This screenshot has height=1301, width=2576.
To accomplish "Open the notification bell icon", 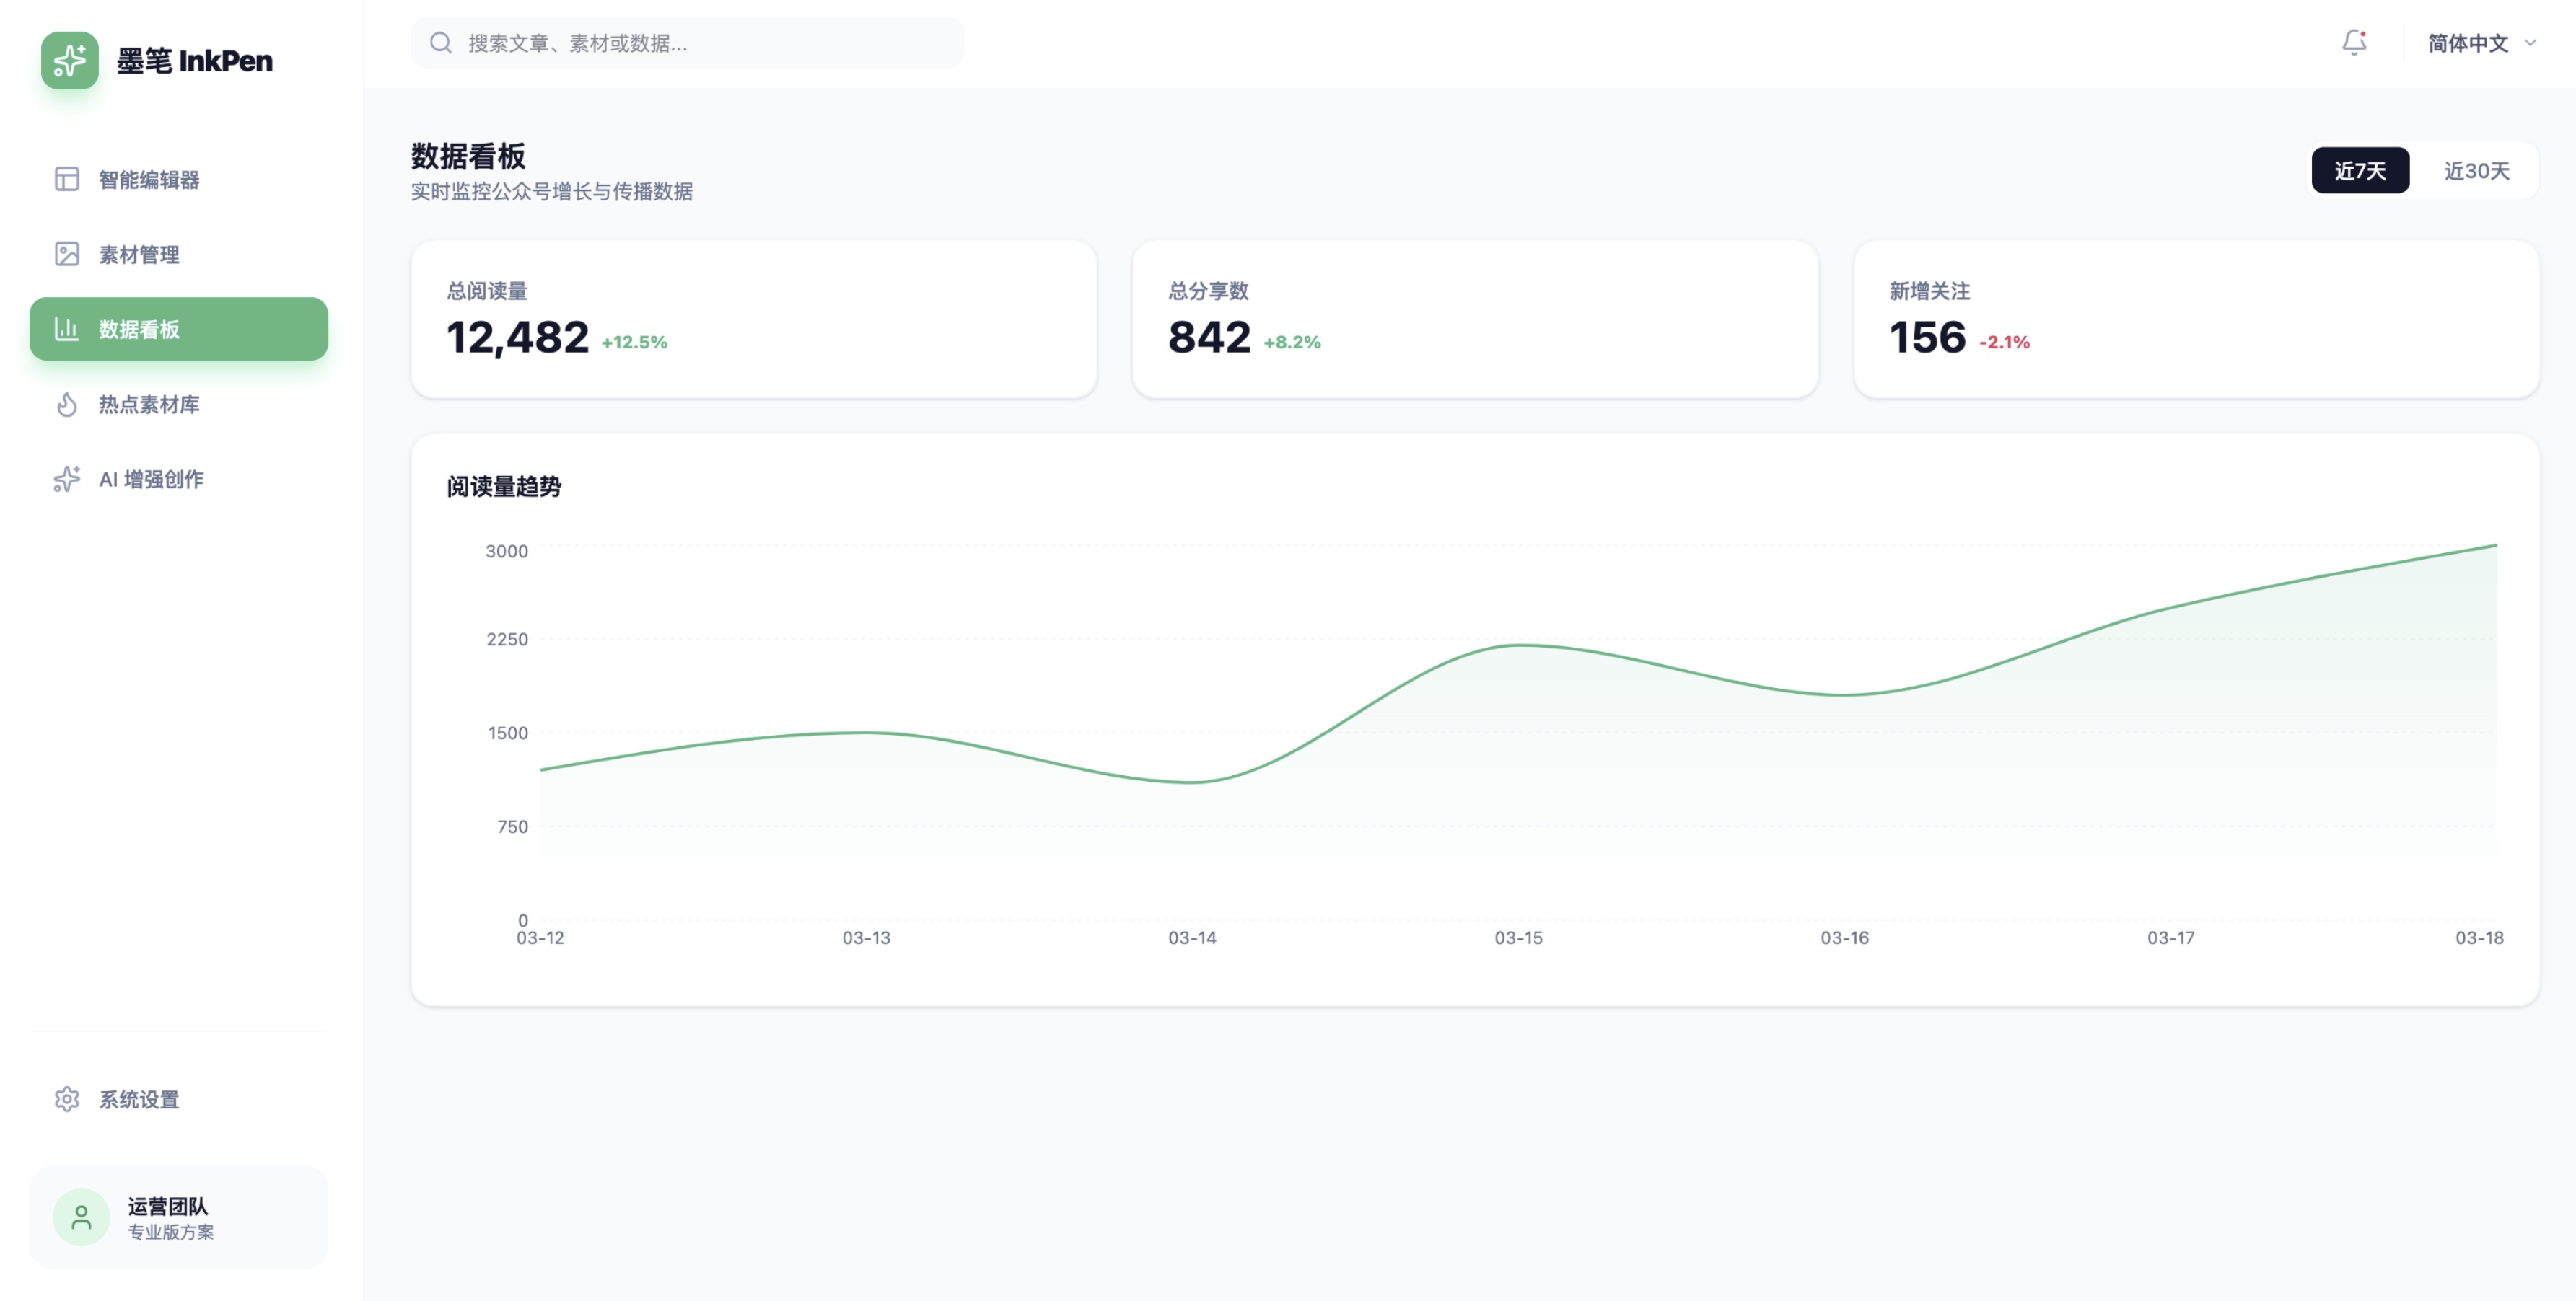I will (x=2354, y=42).
